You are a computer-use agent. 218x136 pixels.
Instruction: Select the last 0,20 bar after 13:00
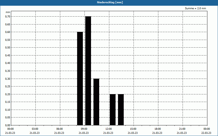[x=121, y=110]
